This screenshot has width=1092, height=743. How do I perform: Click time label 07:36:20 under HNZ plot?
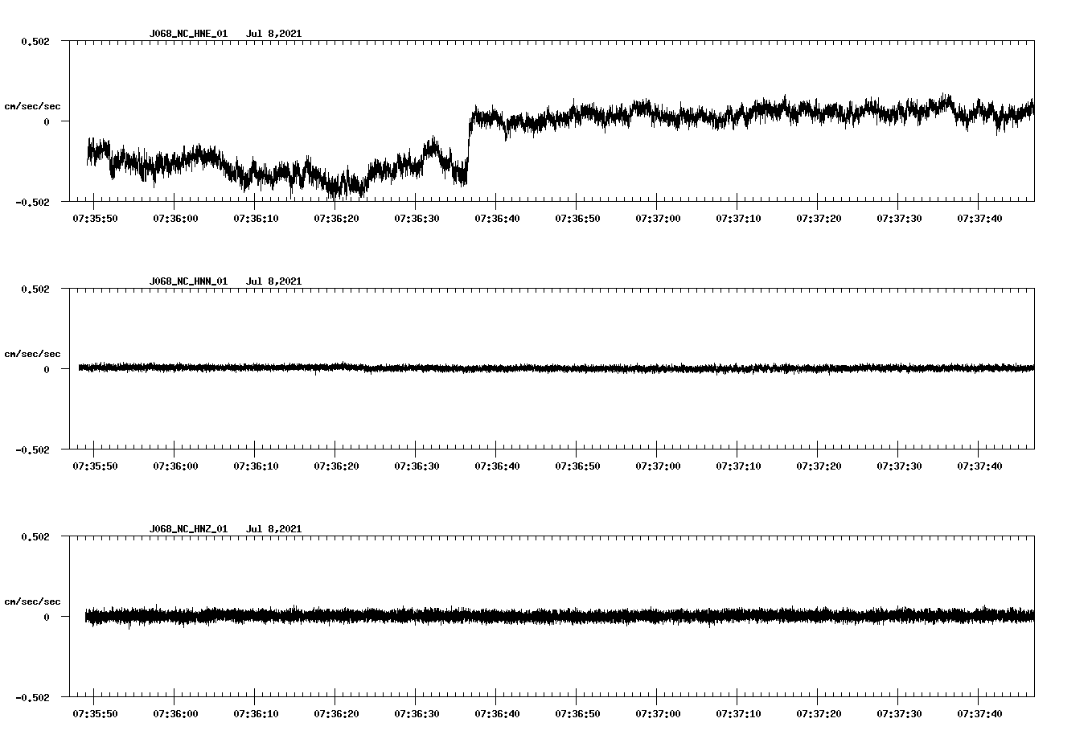coord(336,714)
